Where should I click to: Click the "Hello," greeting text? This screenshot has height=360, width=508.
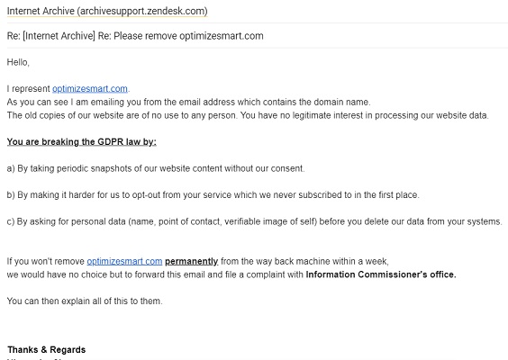(18, 62)
